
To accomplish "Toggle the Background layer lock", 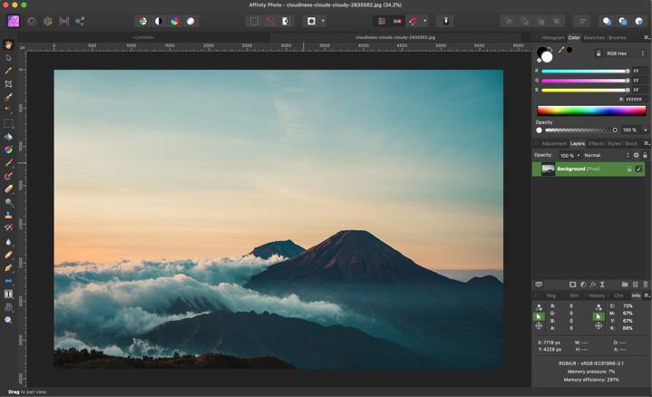I will (629, 169).
